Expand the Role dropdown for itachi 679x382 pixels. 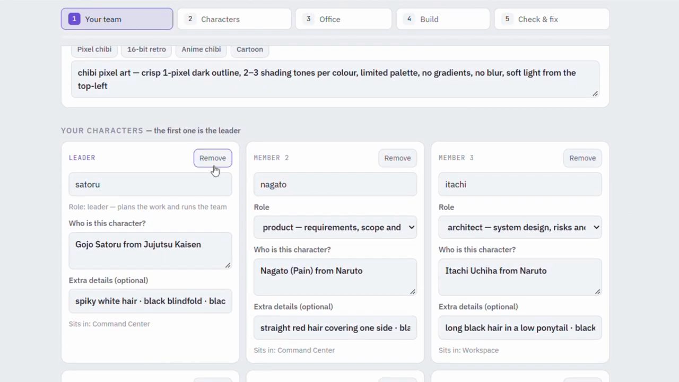click(520, 227)
